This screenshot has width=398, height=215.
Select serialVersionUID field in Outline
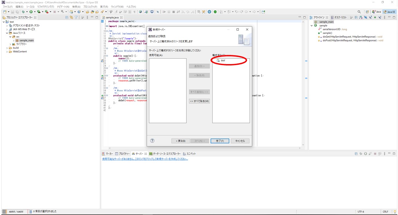pyautogui.click(x=332, y=29)
